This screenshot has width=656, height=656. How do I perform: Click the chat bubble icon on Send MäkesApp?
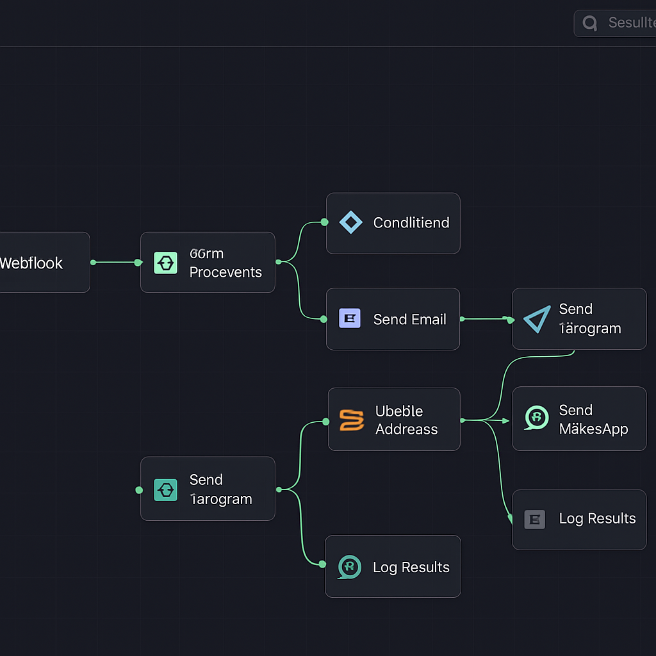(536, 418)
